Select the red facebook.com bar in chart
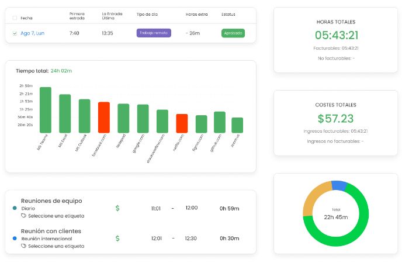Image resolution: width=402 pixels, height=266 pixels. pyautogui.click(x=104, y=118)
